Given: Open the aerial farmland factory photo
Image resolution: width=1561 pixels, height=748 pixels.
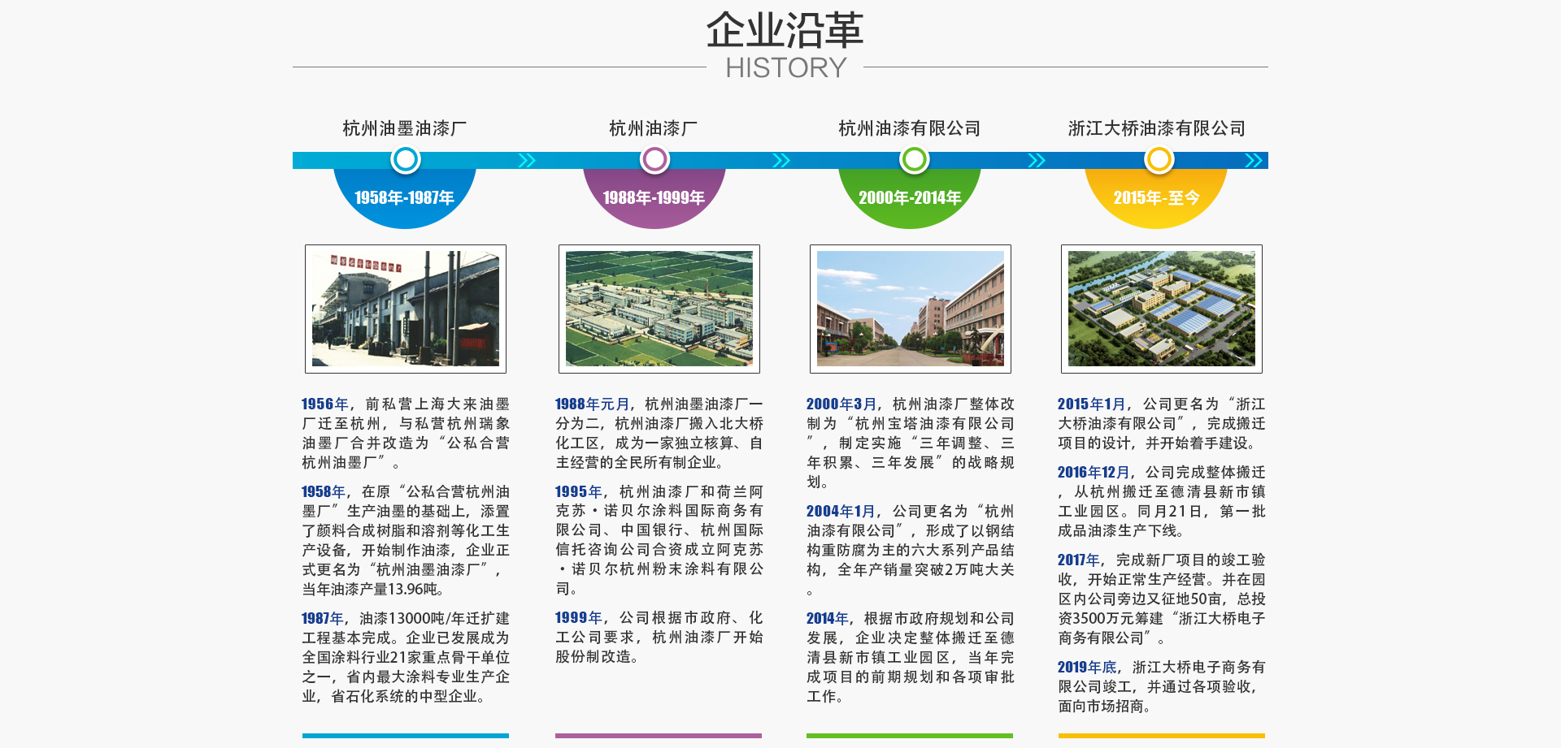Looking at the screenshot, I should click(x=659, y=309).
